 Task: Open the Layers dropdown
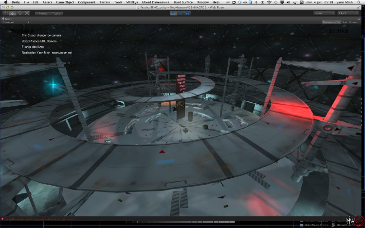[324, 13]
